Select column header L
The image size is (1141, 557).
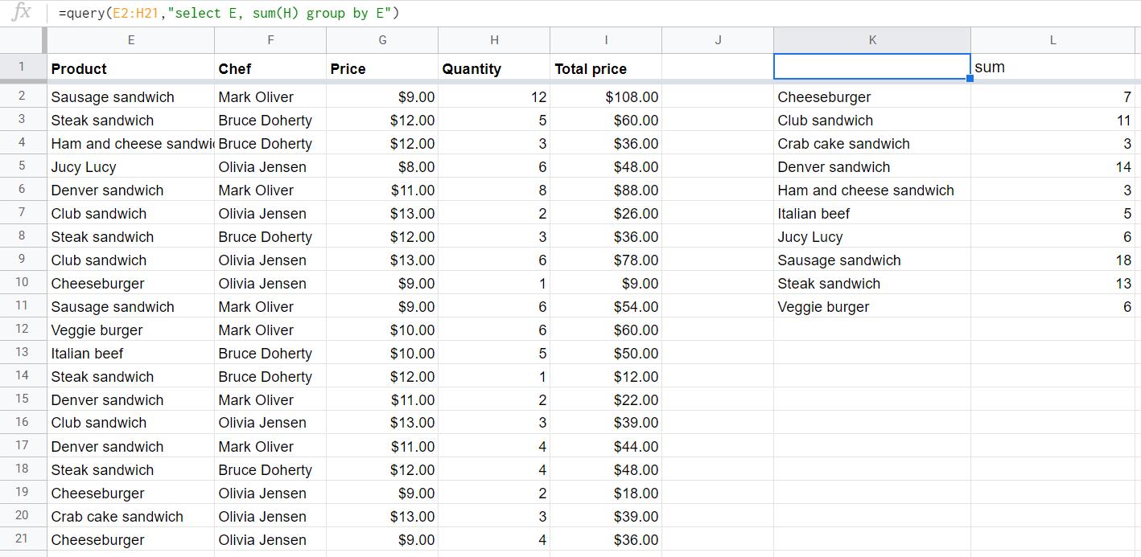pos(1052,39)
